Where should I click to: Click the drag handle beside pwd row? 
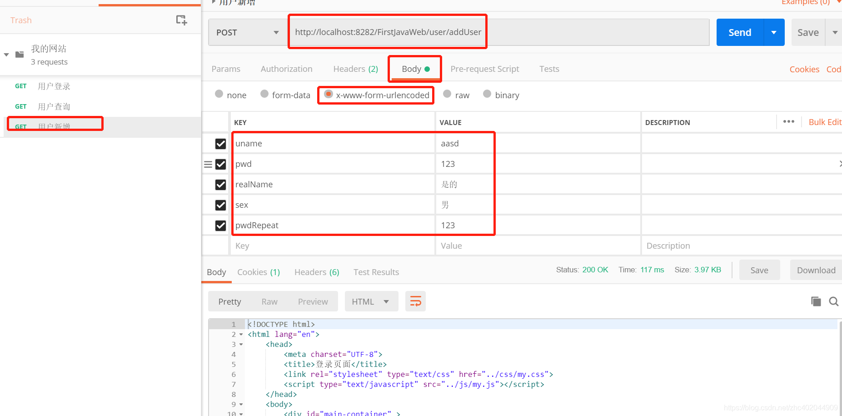[208, 164]
